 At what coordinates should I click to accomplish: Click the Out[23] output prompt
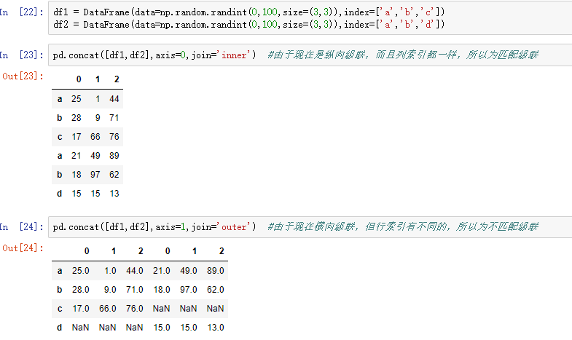[23, 76]
